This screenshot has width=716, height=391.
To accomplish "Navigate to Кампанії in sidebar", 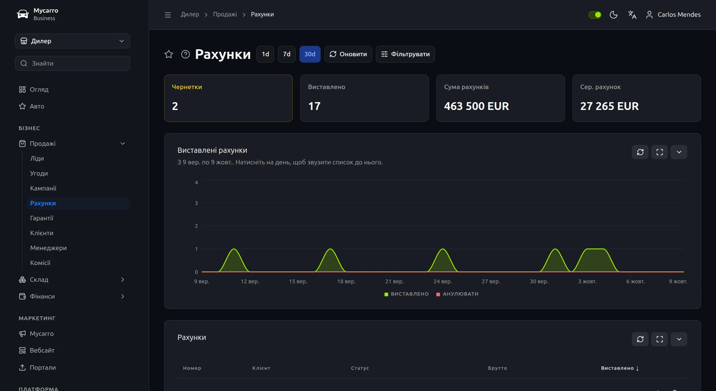I will [x=43, y=188].
